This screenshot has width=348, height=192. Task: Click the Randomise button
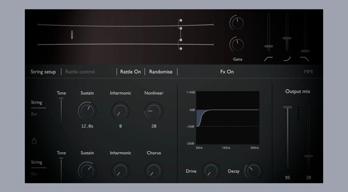(161, 72)
